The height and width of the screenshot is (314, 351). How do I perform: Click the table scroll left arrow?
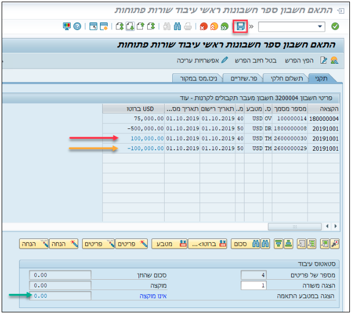pyautogui.click(x=327, y=226)
